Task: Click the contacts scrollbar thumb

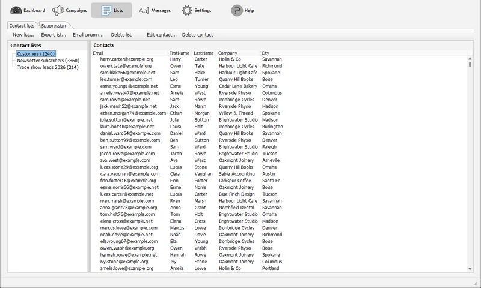Action: click(470, 65)
